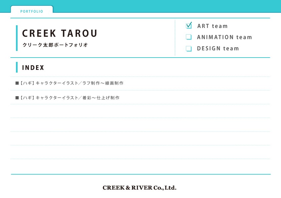Check the ANIMATION team checkbox
Viewport: 281px width, 198px height.
tap(189, 37)
